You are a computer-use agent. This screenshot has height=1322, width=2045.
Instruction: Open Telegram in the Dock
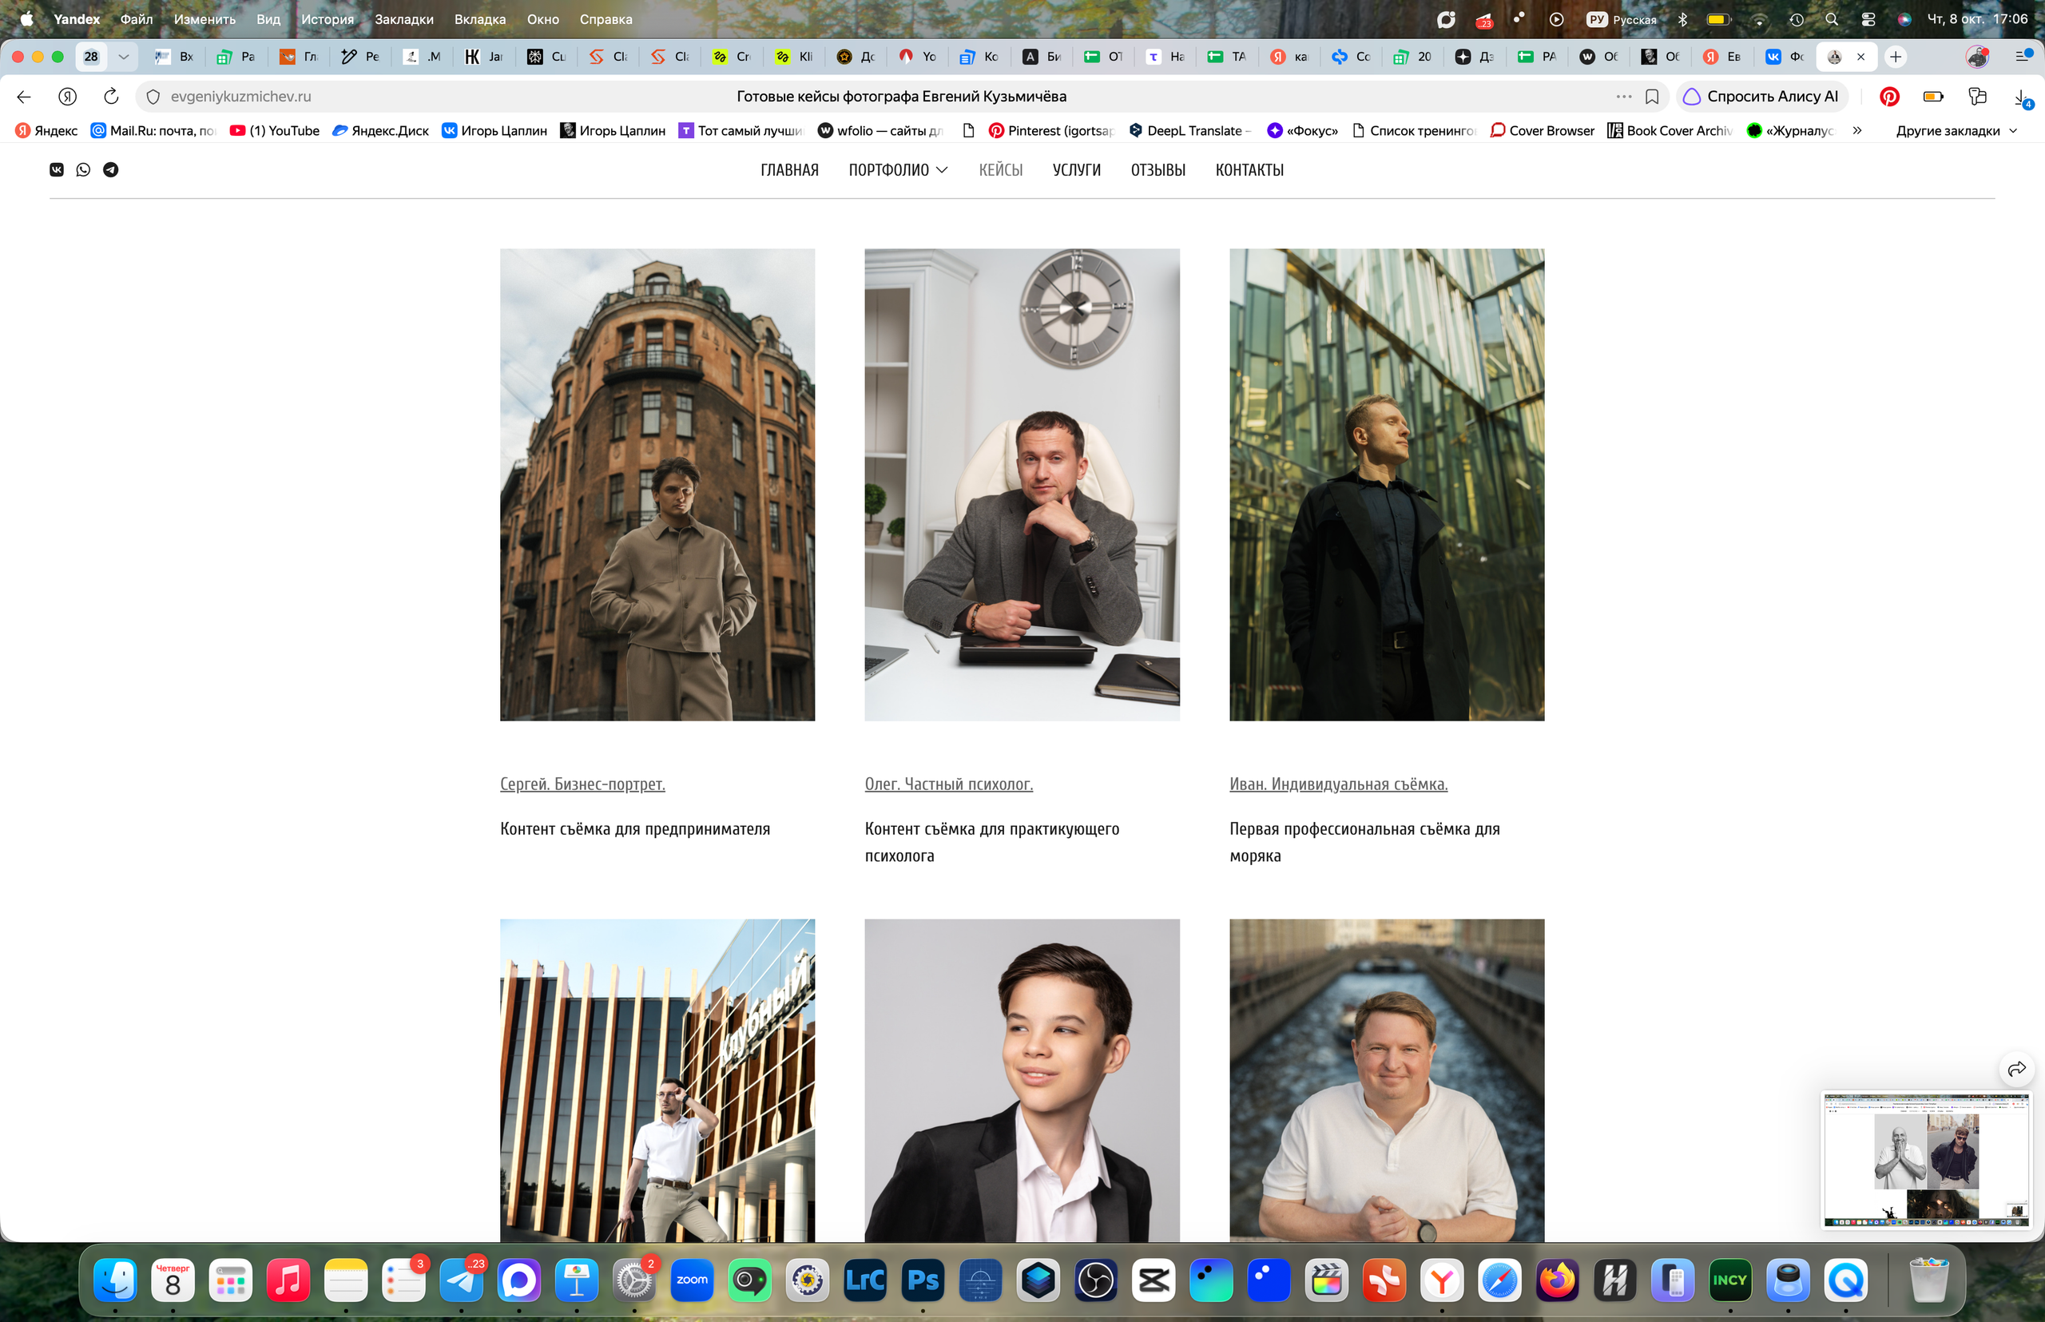[x=462, y=1280]
